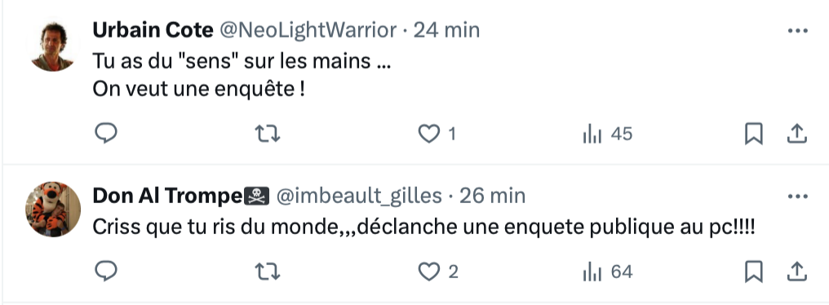
Task: Open Urbain Cote's profile name link
Action: click(153, 30)
